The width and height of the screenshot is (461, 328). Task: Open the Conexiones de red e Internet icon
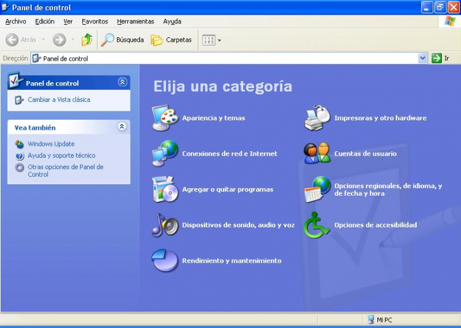pos(165,153)
